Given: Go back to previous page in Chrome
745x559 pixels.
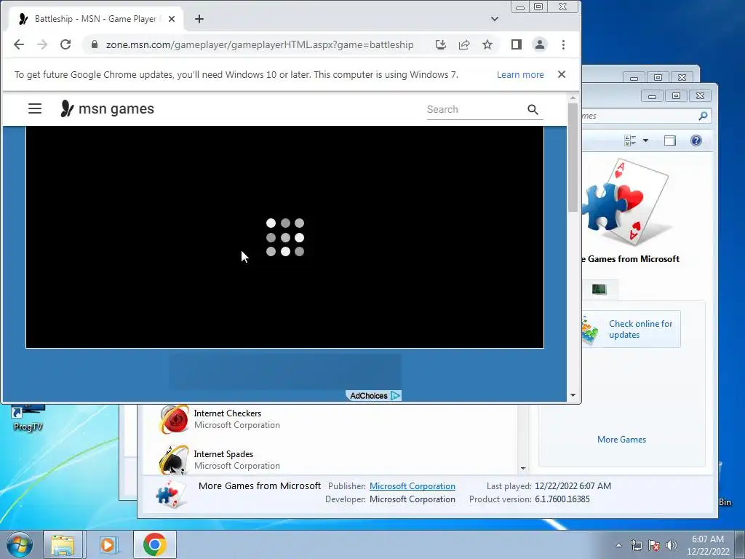Looking at the screenshot, I should coord(19,44).
